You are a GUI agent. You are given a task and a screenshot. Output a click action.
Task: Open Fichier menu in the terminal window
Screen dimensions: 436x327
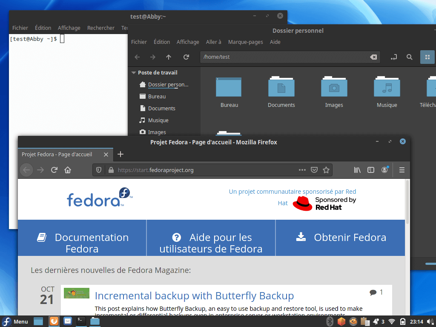(x=20, y=28)
